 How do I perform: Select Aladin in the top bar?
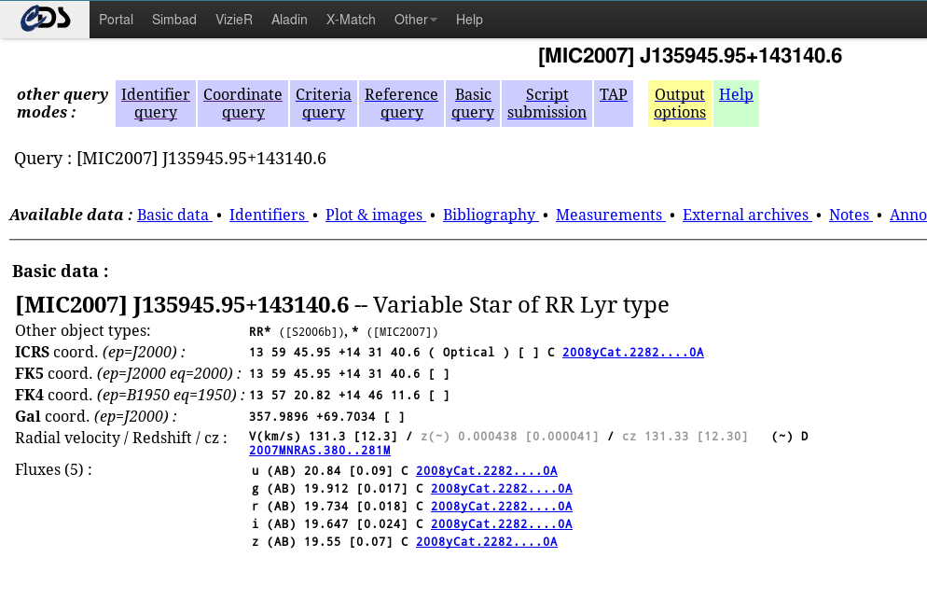coord(289,20)
